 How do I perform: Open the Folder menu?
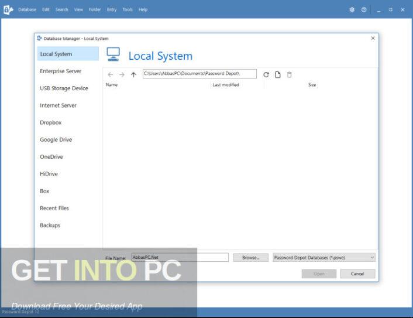[x=95, y=9]
